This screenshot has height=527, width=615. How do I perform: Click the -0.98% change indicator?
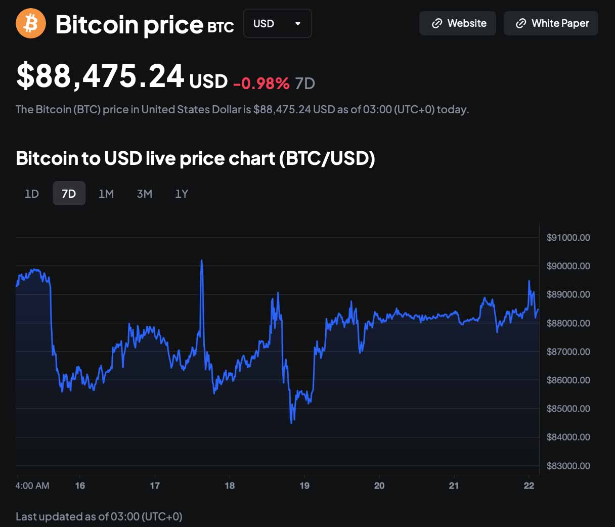point(261,83)
